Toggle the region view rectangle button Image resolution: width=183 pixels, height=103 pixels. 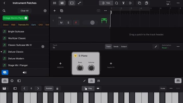(72, 3)
